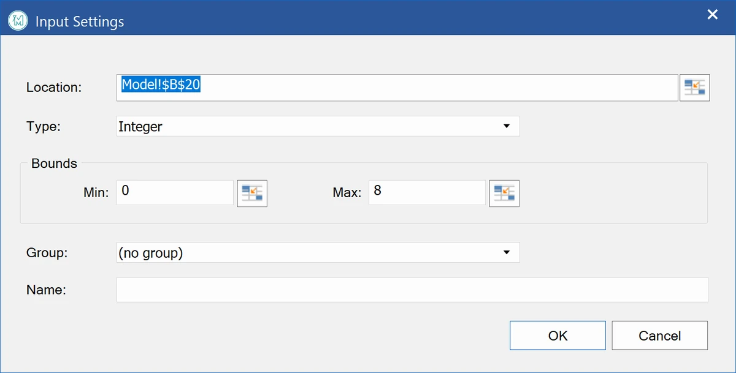This screenshot has width=736, height=373.
Task: Click the Type label
Action: pos(43,127)
